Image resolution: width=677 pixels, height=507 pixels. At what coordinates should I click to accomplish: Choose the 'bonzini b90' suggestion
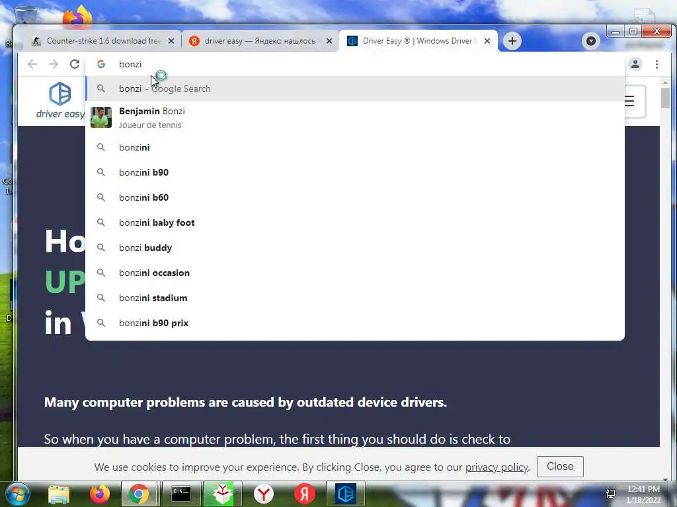[x=355, y=172]
